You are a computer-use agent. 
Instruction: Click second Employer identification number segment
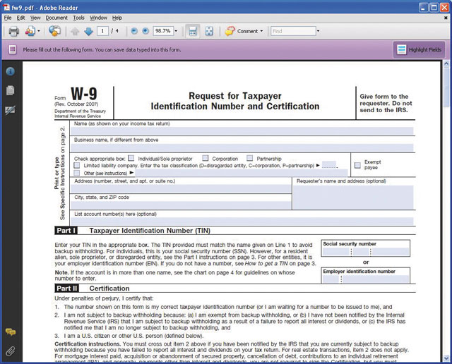376,279
